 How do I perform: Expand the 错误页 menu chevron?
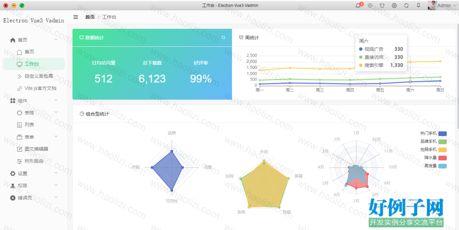56,197
